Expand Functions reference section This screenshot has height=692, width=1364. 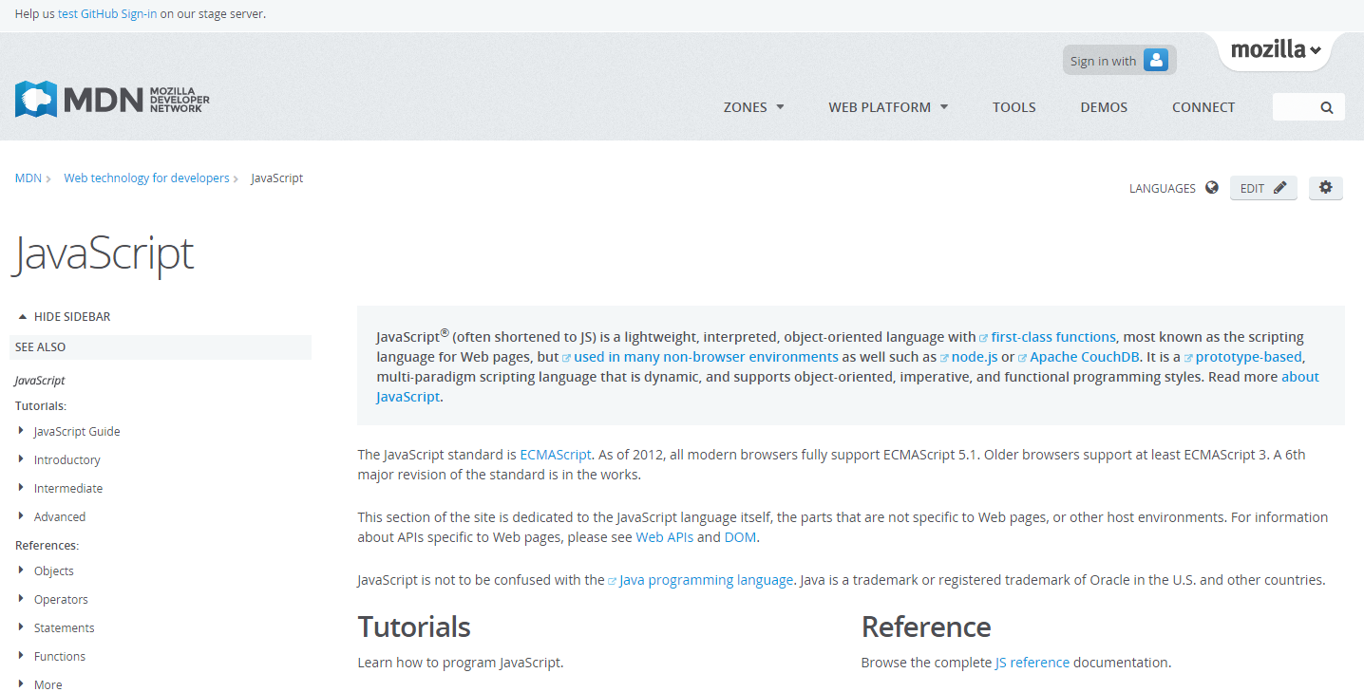[22, 656]
